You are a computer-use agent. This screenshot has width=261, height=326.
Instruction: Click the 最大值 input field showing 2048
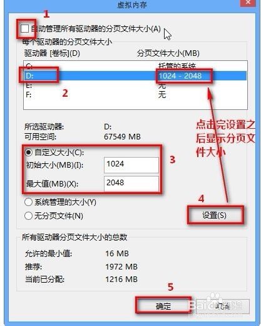131,184
